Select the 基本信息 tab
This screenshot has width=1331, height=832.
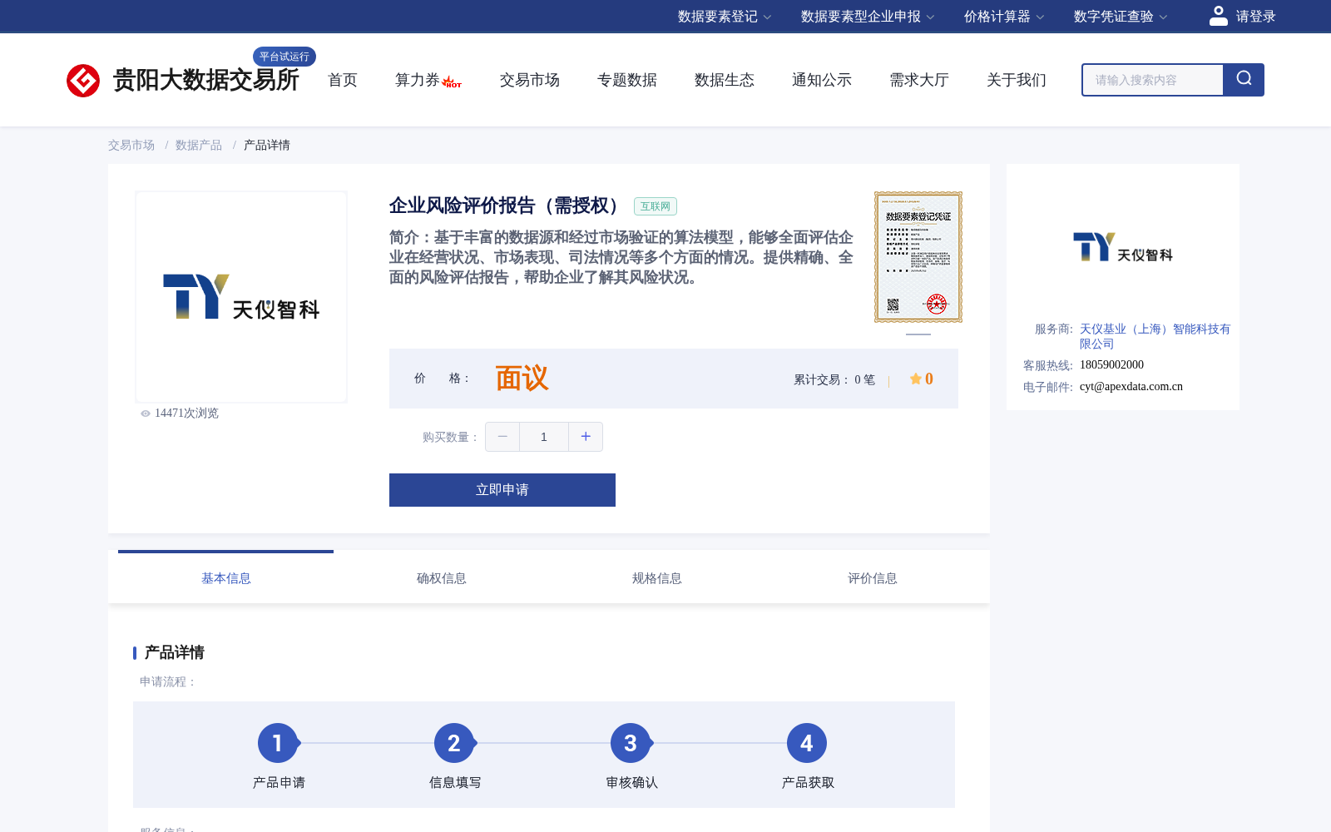coord(226,577)
